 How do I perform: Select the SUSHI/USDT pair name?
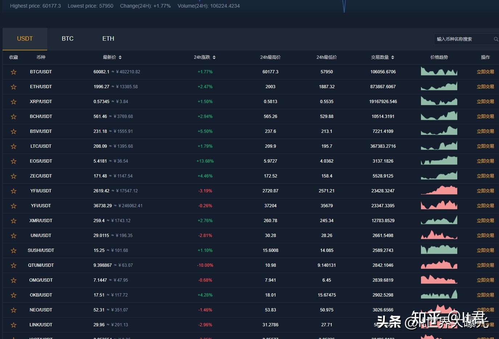coord(41,250)
